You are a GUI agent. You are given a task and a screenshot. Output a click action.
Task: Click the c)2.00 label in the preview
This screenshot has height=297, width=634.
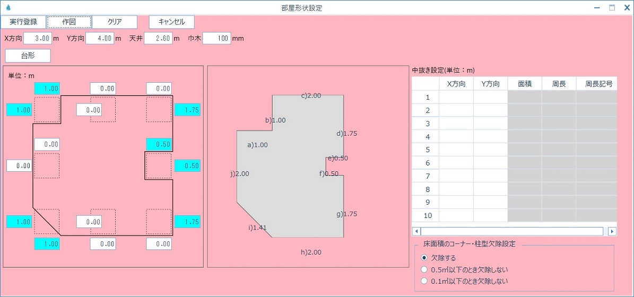tap(311, 96)
